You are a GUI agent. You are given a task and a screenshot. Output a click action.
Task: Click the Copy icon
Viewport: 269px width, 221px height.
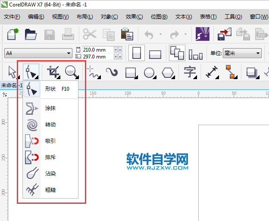[109, 35]
